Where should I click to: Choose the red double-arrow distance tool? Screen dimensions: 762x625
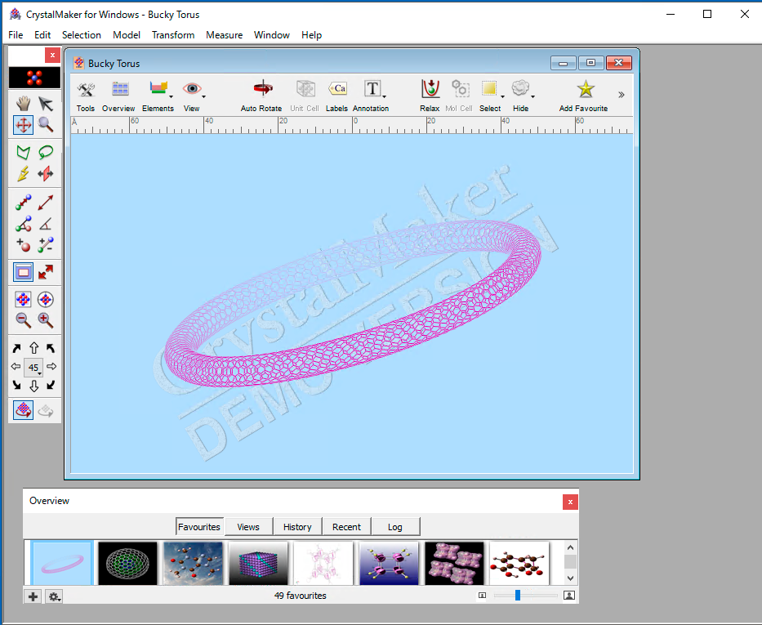[x=46, y=203]
